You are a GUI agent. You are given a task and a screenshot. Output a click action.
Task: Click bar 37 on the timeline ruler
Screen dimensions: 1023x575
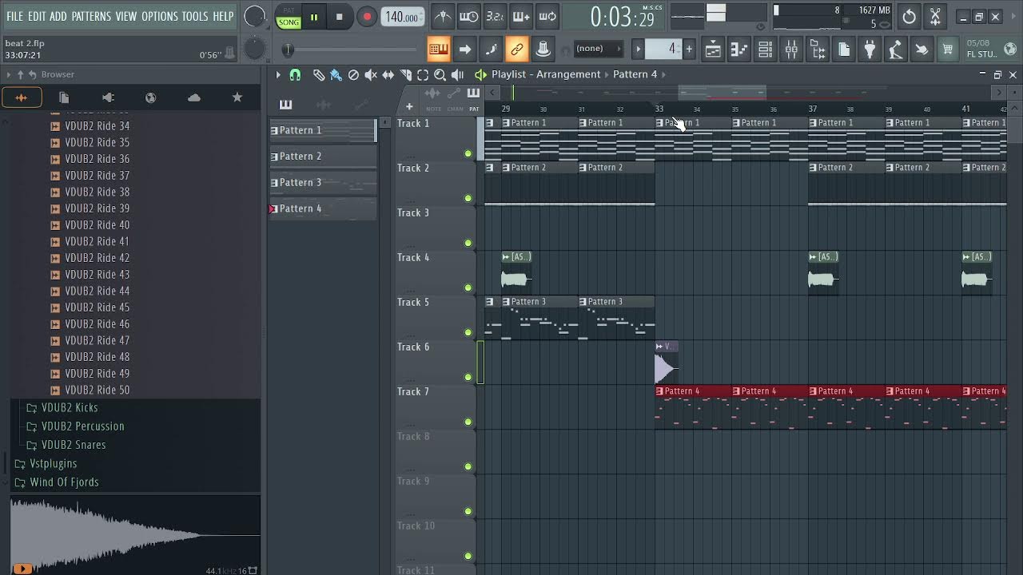point(813,109)
